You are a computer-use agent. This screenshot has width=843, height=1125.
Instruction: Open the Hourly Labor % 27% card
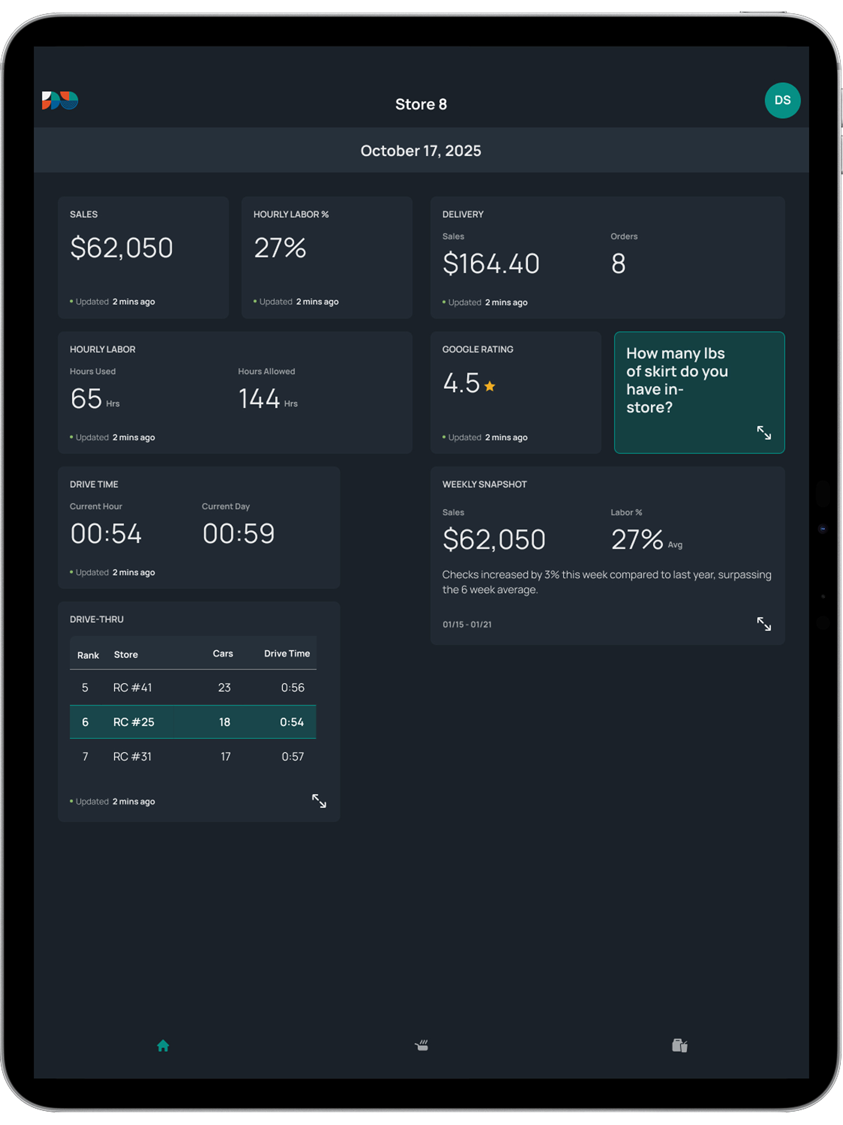click(x=326, y=257)
